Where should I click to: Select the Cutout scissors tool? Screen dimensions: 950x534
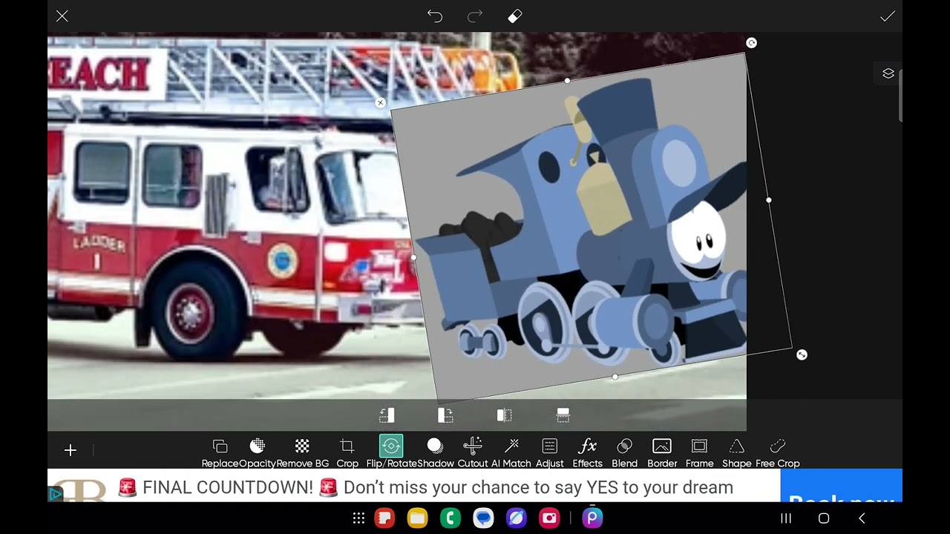pyautogui.click(x=473, y=452)
